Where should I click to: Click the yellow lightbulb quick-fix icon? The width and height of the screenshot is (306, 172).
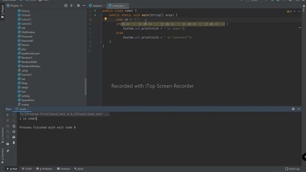click(105, 19)
